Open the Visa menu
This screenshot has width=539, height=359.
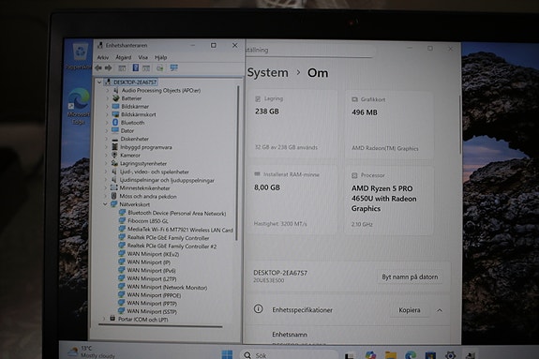click(x=143, y=57)
